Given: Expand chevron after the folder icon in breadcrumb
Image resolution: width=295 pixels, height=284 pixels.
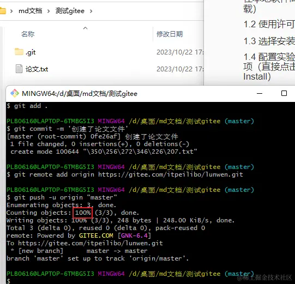Looking at the screenshot, I should pyautogui.click(x=11, y=11).
